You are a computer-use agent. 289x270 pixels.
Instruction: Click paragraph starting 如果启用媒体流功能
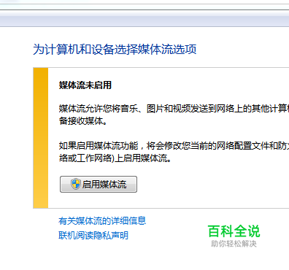[x=174, y=152]
